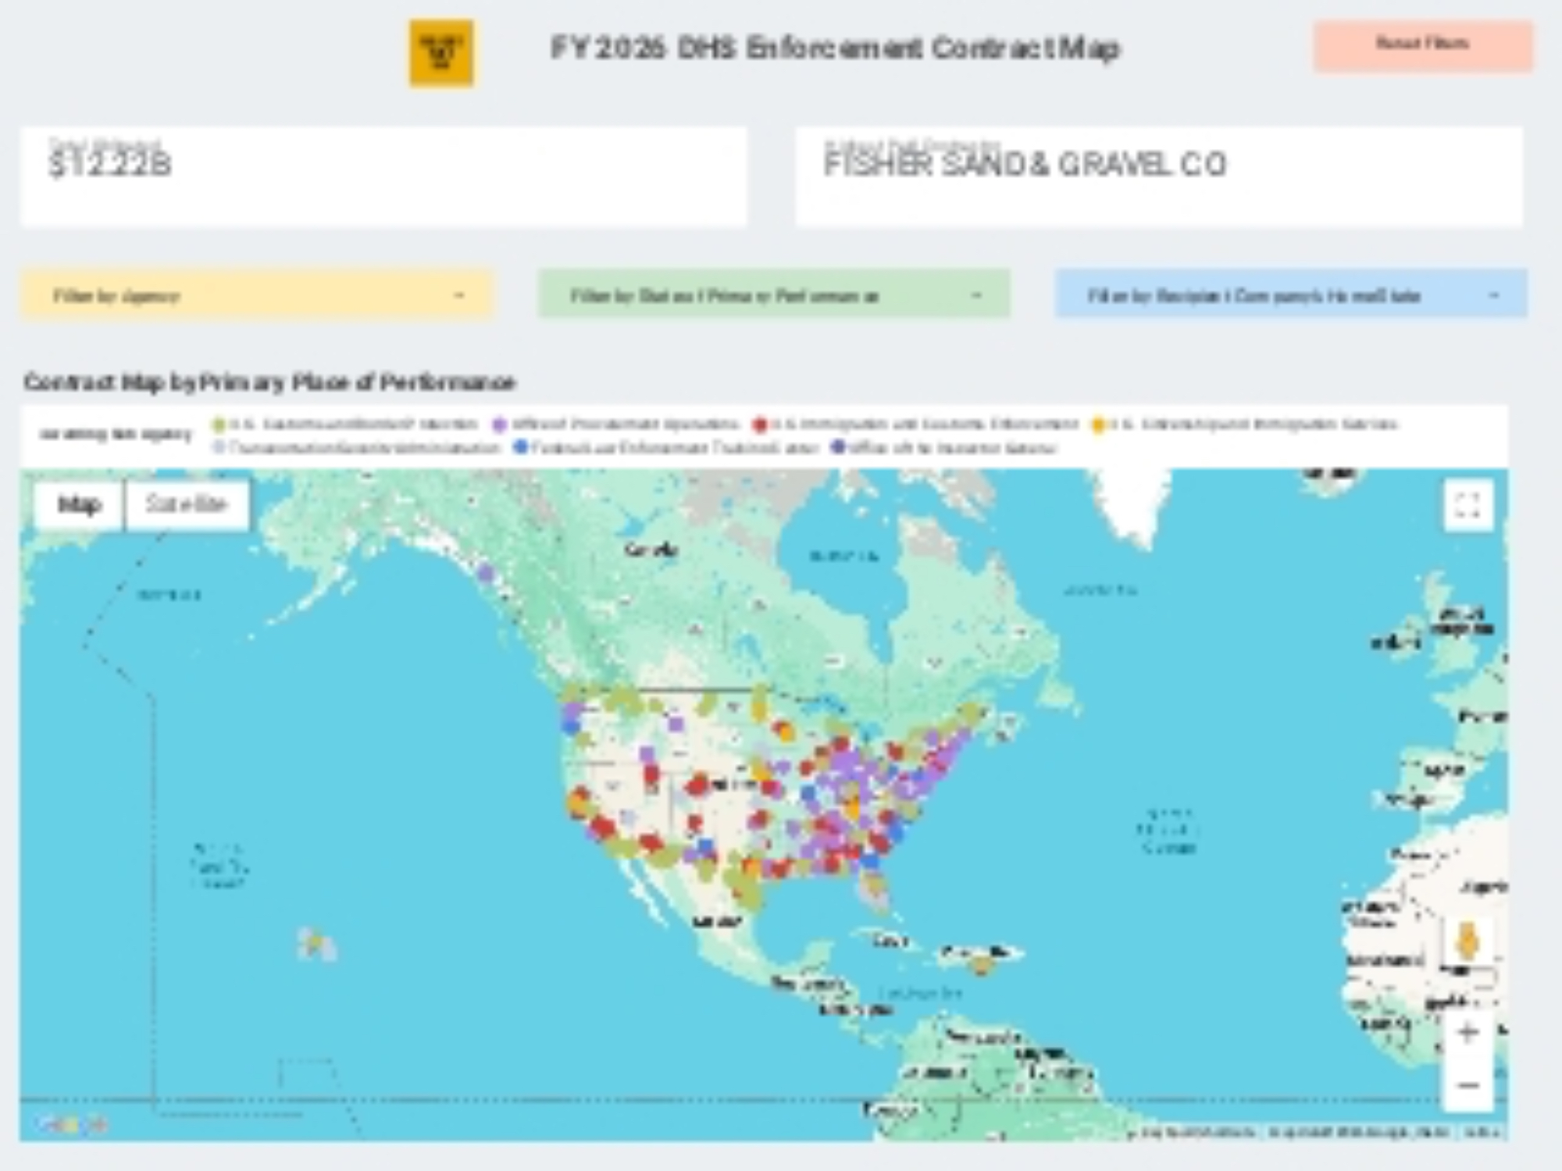Click the Google logo on the map
Viewport: 1562px width, 1171px height.
point(70,1124)
